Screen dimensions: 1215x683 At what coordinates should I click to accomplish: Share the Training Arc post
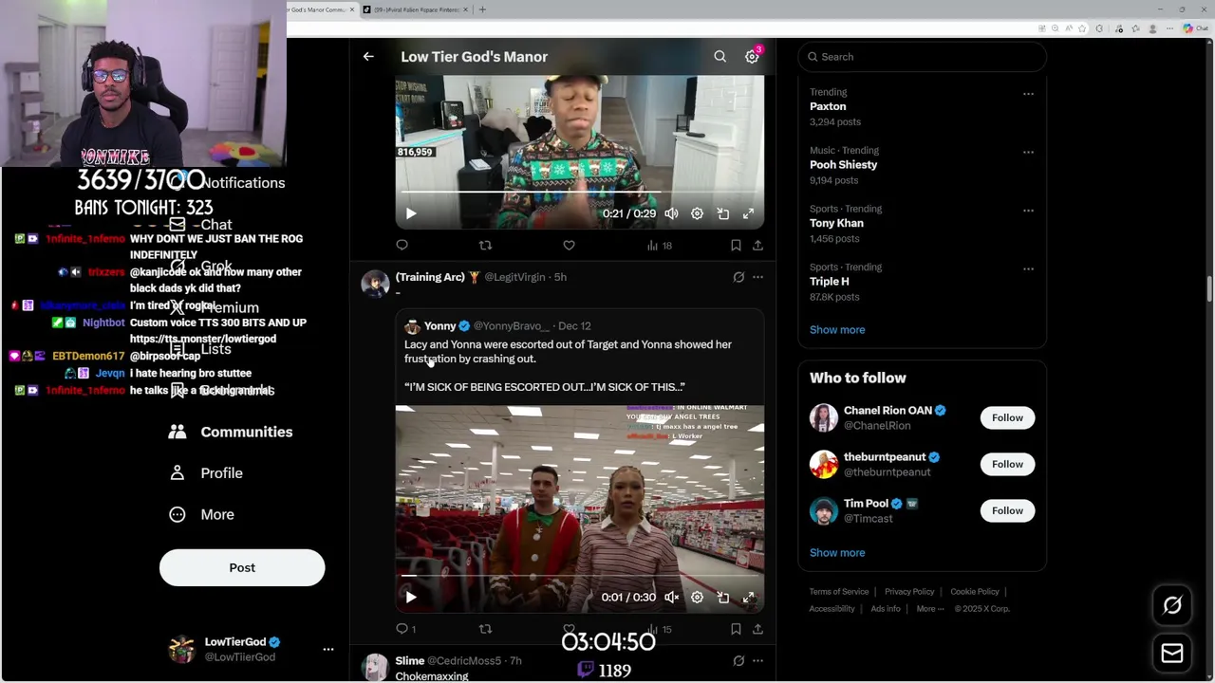[757, 629]
